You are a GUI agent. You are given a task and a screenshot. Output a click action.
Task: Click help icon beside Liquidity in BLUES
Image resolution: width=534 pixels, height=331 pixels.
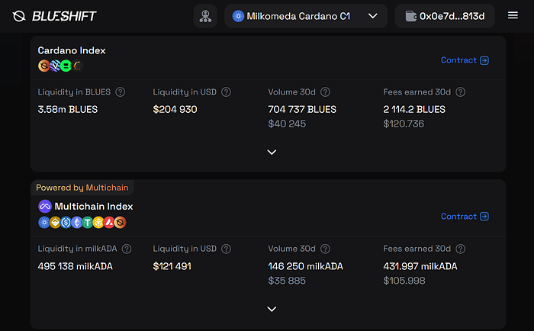(x=121, y=92)
